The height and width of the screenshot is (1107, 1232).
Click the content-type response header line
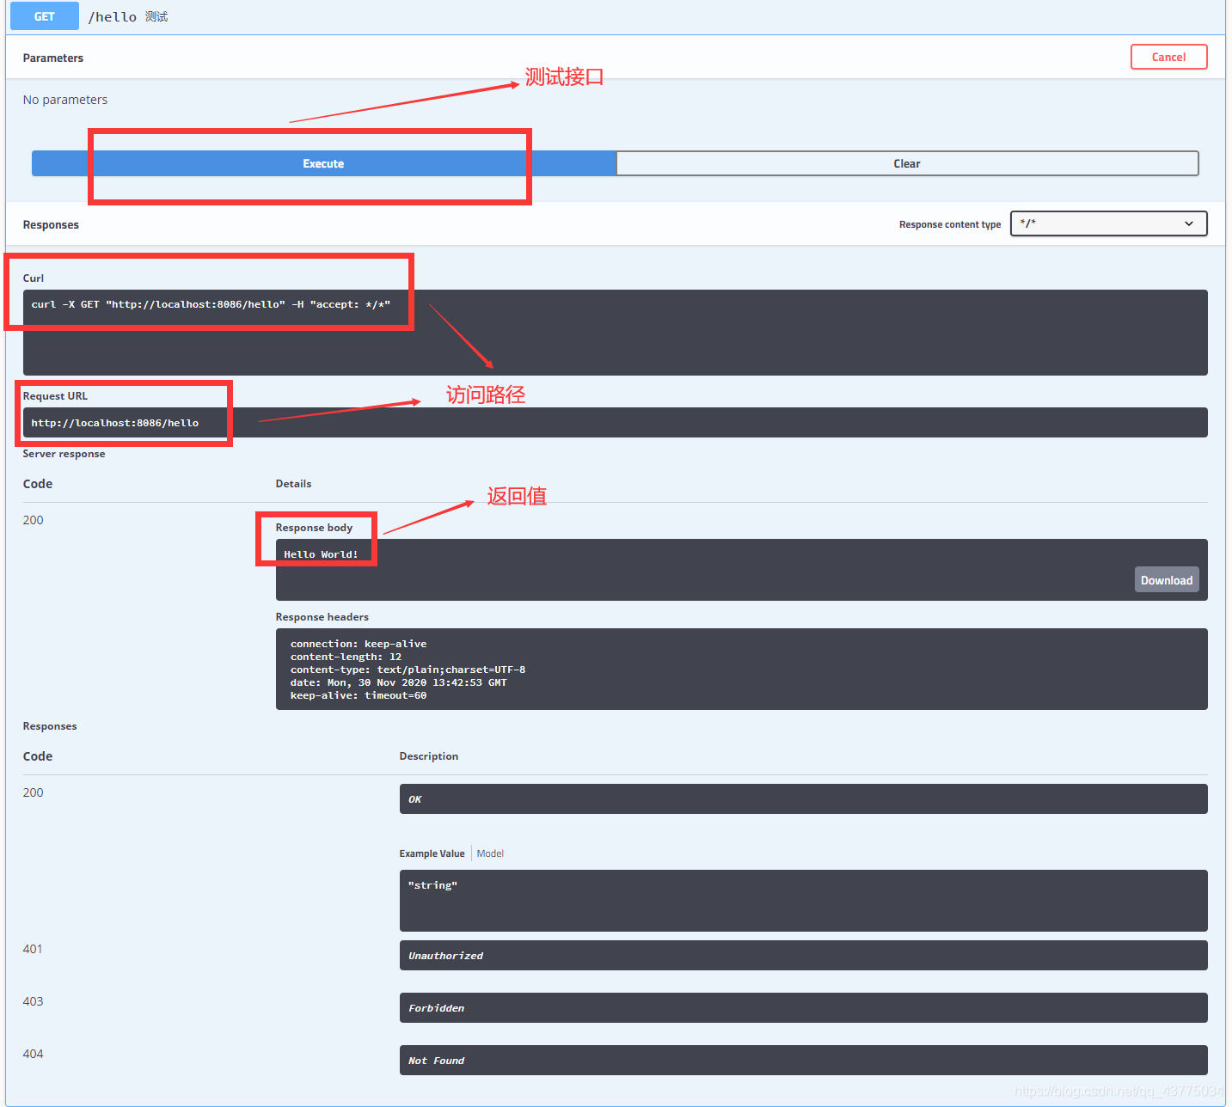coord(408,670)
